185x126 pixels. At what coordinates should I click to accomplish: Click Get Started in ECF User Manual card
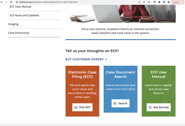[158, 107]
